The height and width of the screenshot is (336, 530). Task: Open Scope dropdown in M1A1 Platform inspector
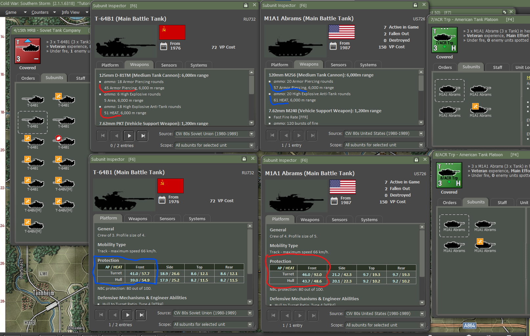tap(385, 325)
